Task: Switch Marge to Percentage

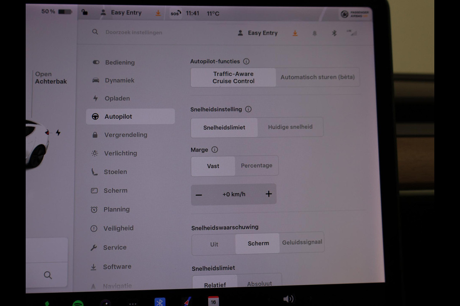Action: [x=256, y=166]
